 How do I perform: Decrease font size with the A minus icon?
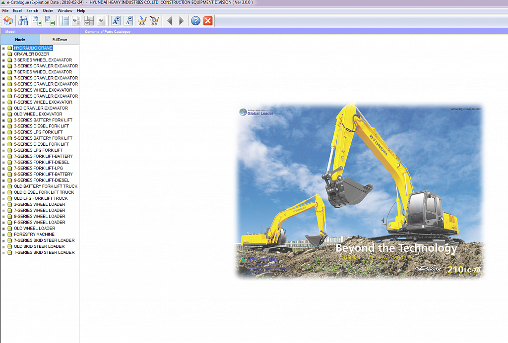pyautogui.click(x=128, y=21)
